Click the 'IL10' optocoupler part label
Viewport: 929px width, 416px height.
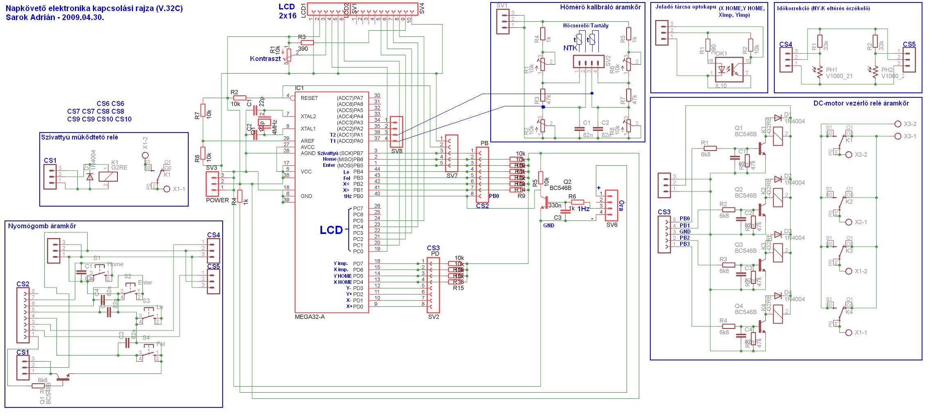[721, 85]
